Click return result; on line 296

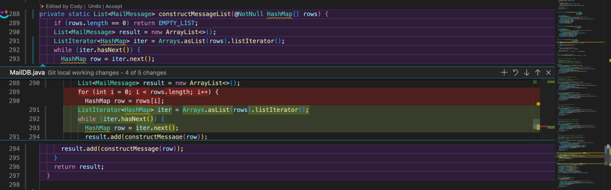(79, 167)
